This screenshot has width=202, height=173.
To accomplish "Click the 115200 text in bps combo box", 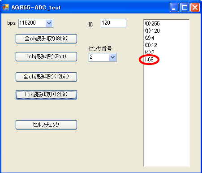I will pos(28,23).
